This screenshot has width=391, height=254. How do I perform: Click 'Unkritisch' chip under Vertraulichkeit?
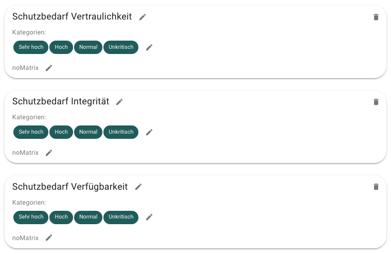[121, 47]
